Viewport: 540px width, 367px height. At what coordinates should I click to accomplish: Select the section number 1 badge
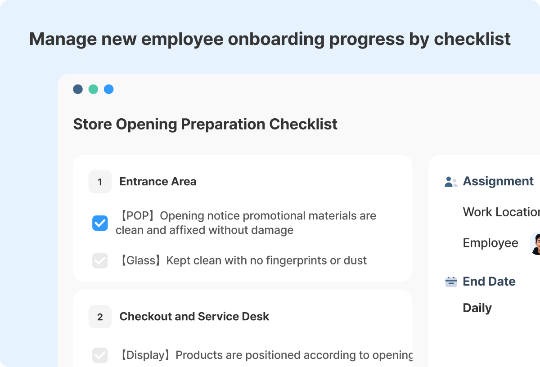pyautogui.click(x=100, y=182)
